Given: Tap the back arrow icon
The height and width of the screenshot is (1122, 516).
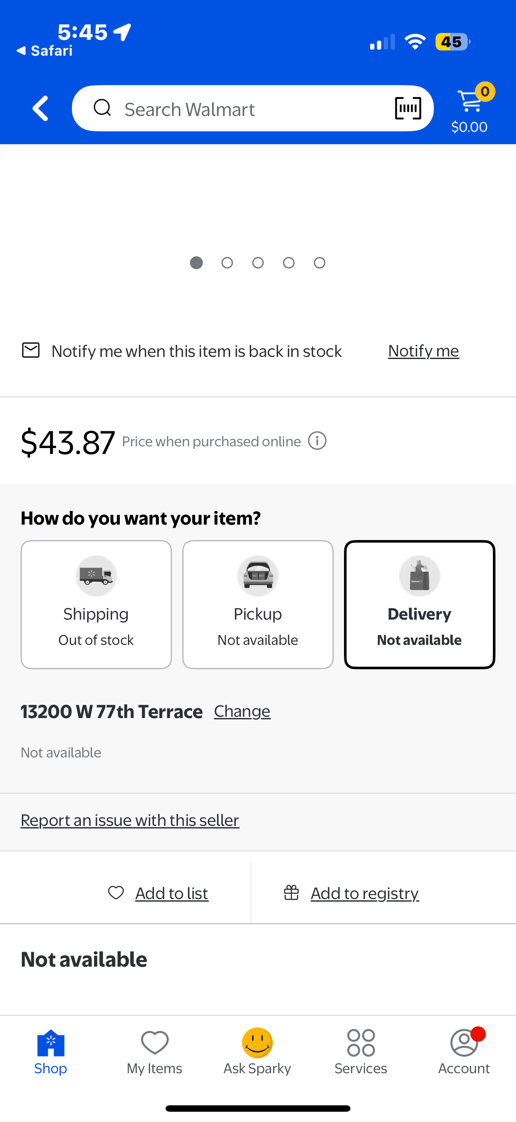Looking at the screenshot, I should [41, 108].
